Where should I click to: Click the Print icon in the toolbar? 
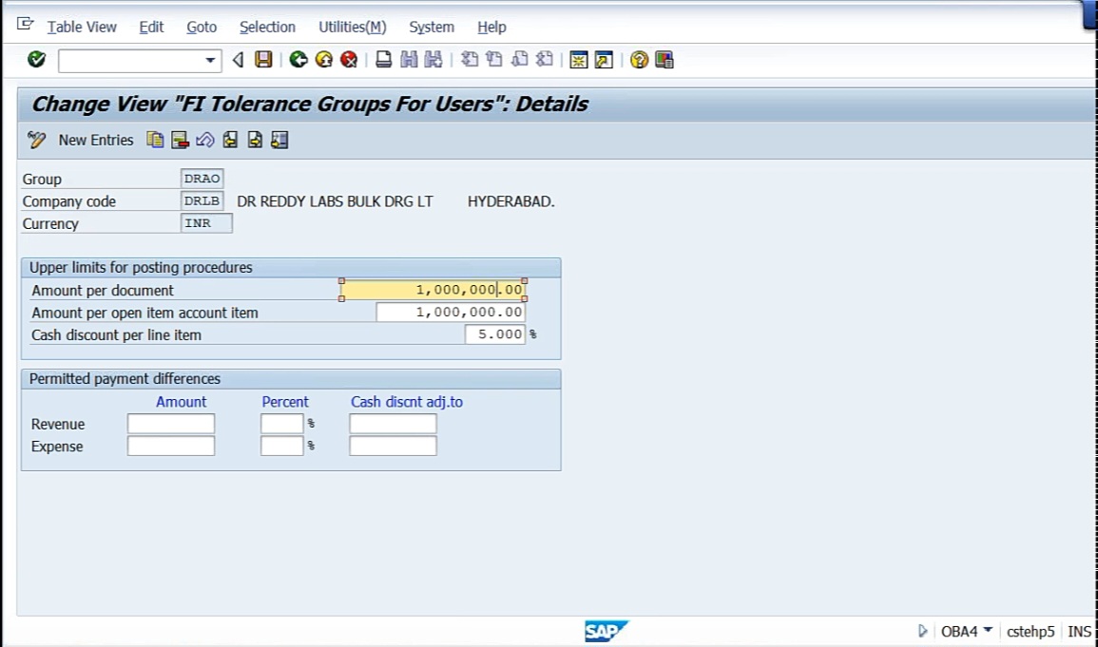tap(383, 60)
